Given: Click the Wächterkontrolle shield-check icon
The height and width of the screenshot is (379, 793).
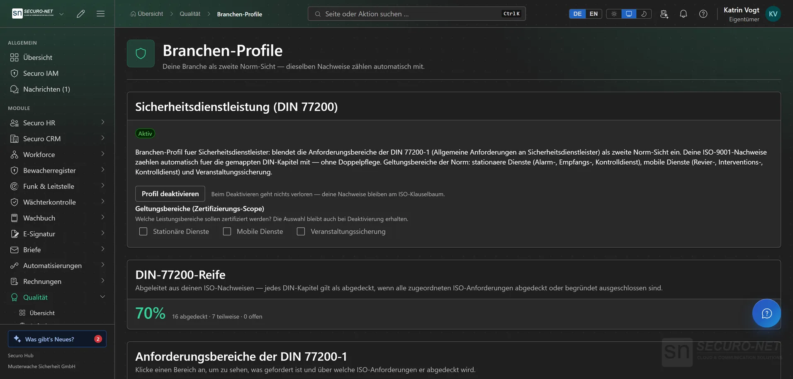Looking at the screenshot, I should 15,202.
